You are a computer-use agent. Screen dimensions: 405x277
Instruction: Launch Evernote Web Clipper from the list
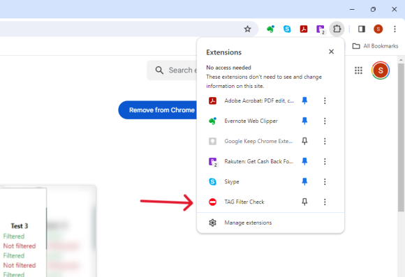coord(251,121)
